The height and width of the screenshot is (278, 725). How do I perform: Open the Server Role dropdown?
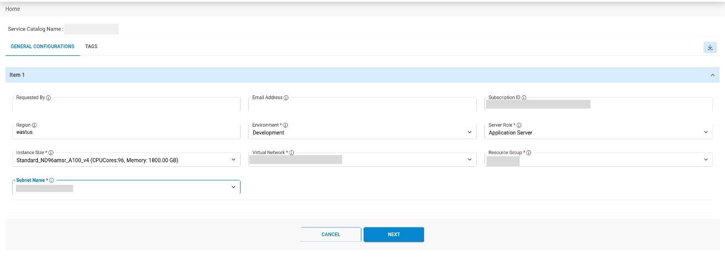[599, 132]
